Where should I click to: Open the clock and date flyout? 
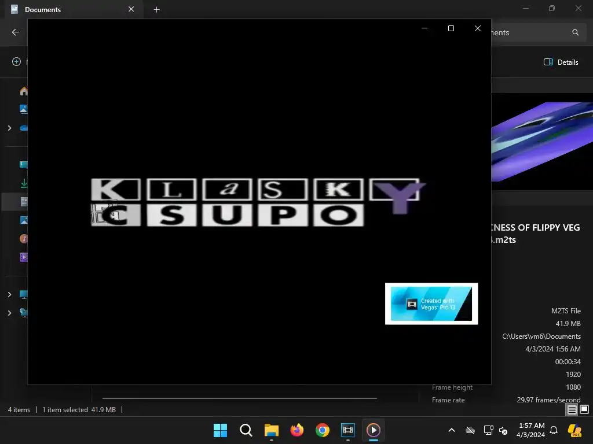530,430
